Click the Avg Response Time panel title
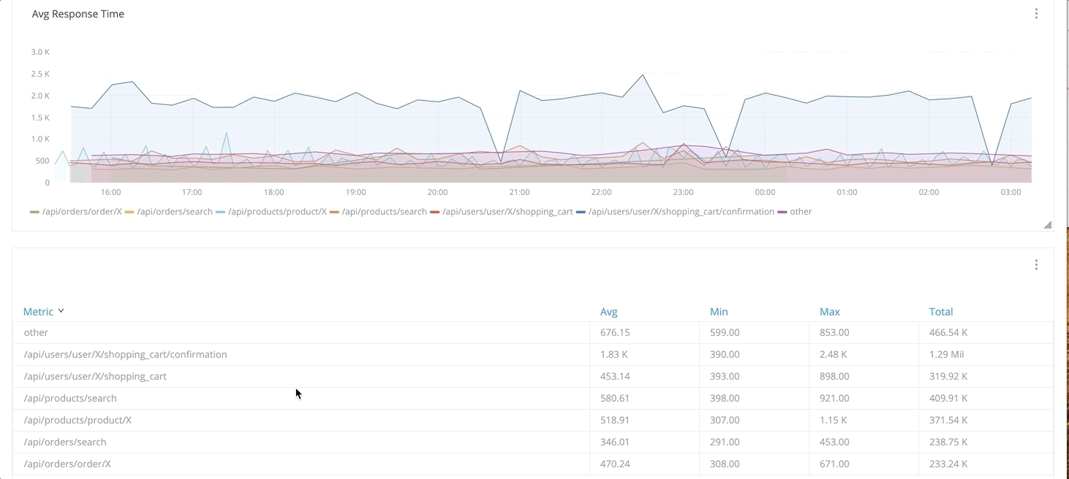Screen dimensions: 1069x479 pos(78,14)
